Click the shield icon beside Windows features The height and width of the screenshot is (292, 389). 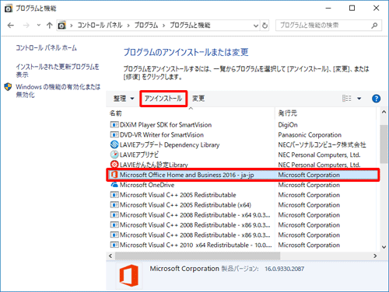click(8, 87)
